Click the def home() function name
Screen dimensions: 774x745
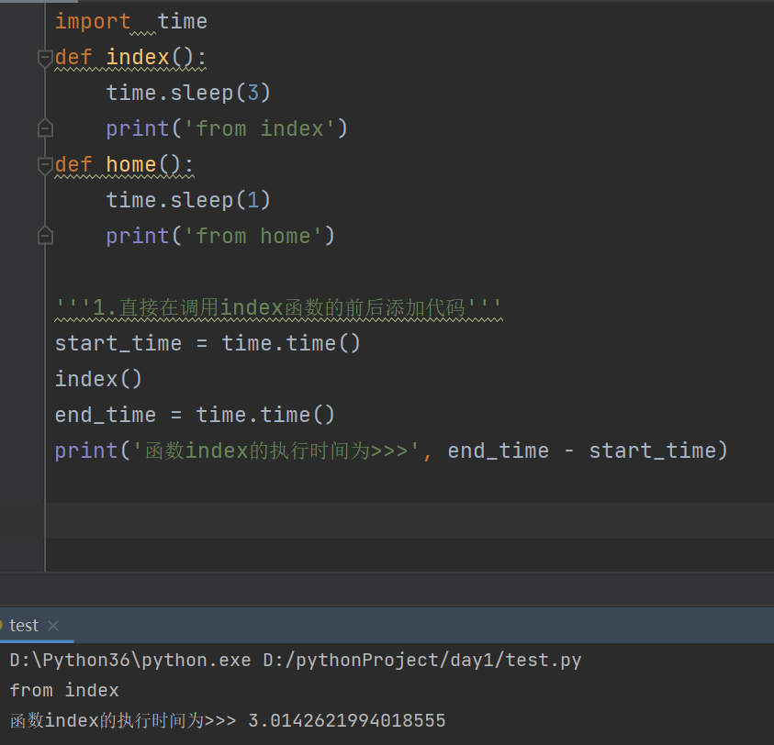point(131,164)
